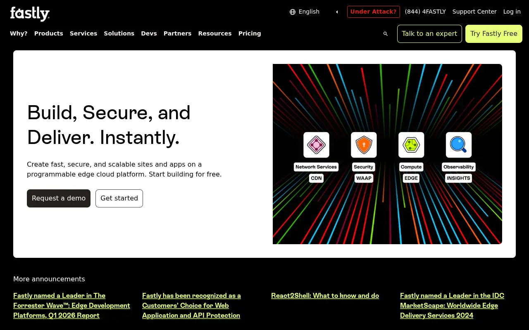The height and width of the screenshot is (330, 529).
Task: Click the Log in link
Action: pos(512,12)
